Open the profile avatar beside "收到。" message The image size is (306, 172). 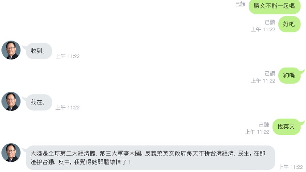point(11,50)
